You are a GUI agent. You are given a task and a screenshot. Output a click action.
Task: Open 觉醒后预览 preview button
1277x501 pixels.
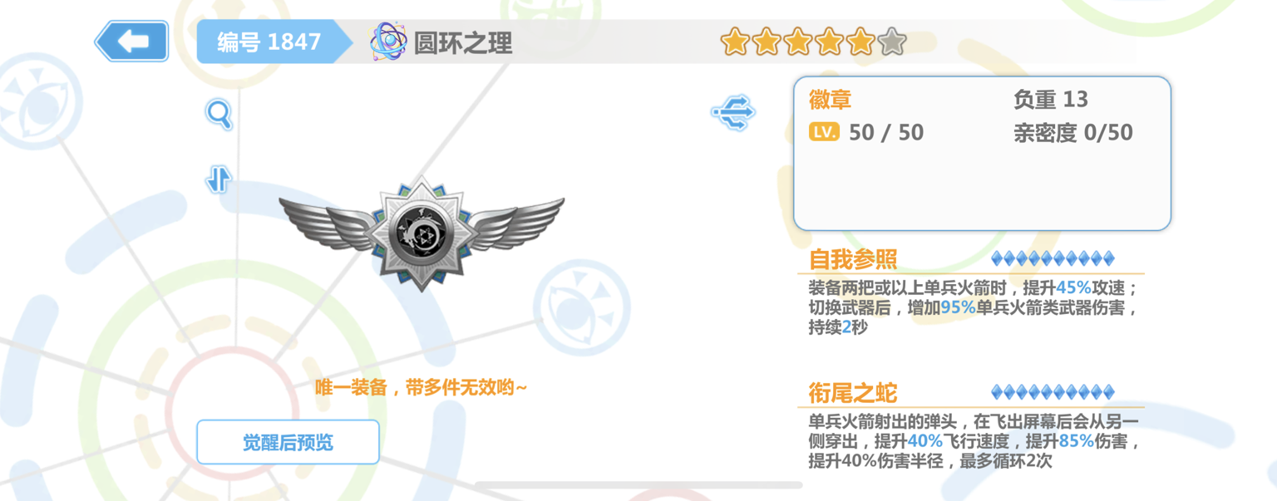[x=288, y=442]
